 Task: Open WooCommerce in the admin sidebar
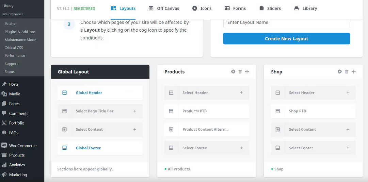pos(22,146)
